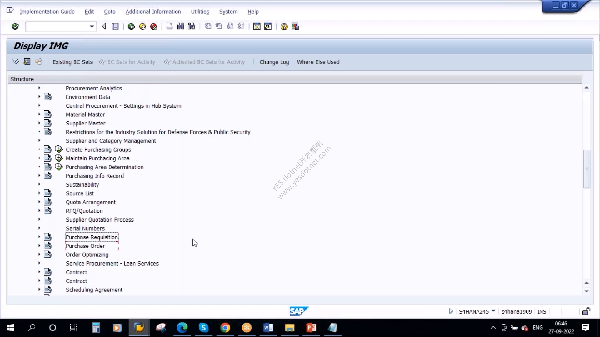The image size is (600, 337).
Task: Click the Customize Local Layout icon
Action: (x=295, y=27)
